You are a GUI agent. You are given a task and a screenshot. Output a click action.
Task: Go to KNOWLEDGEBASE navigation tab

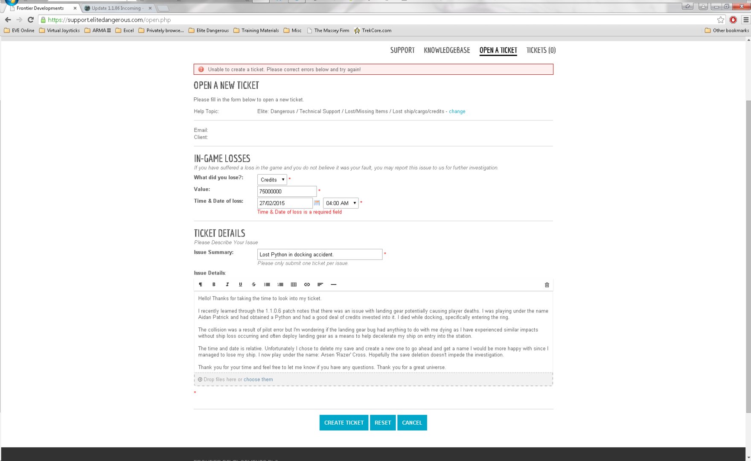(447, 50)
